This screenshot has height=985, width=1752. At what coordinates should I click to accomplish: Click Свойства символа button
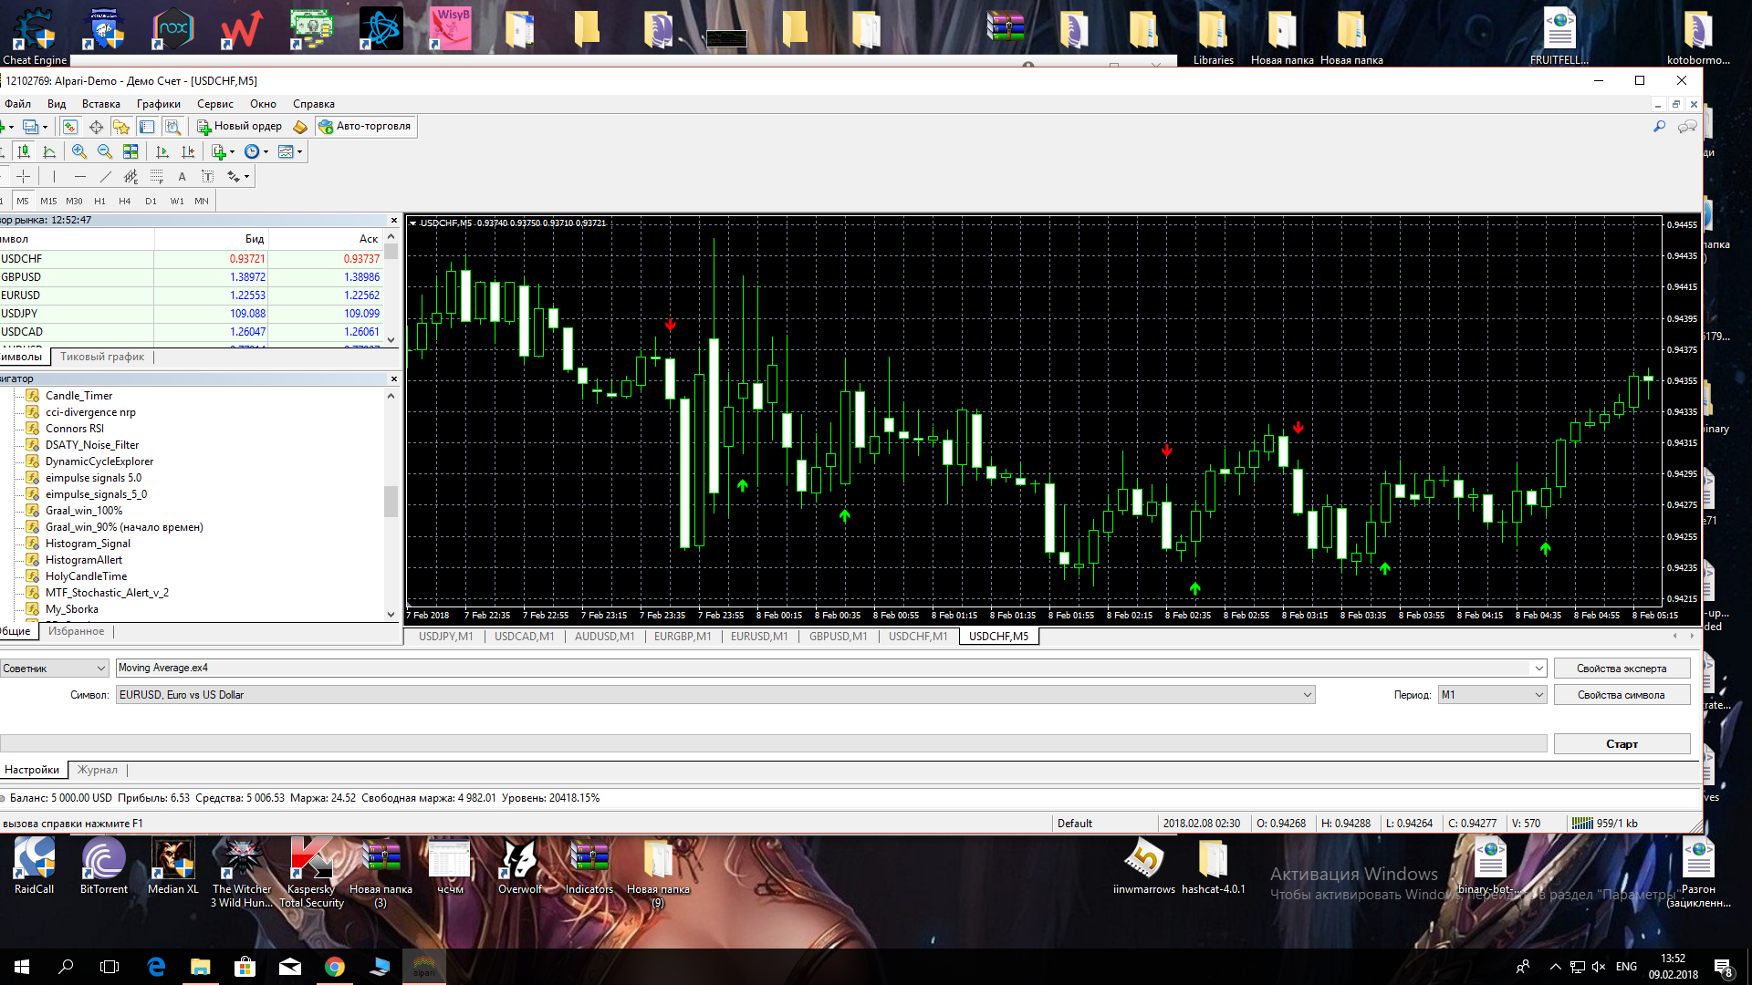coord(1622,695)
